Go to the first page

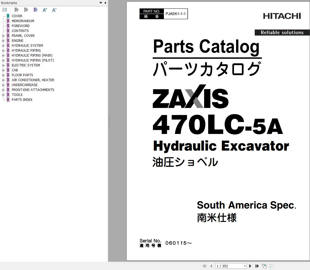click(x=205, y=266)
